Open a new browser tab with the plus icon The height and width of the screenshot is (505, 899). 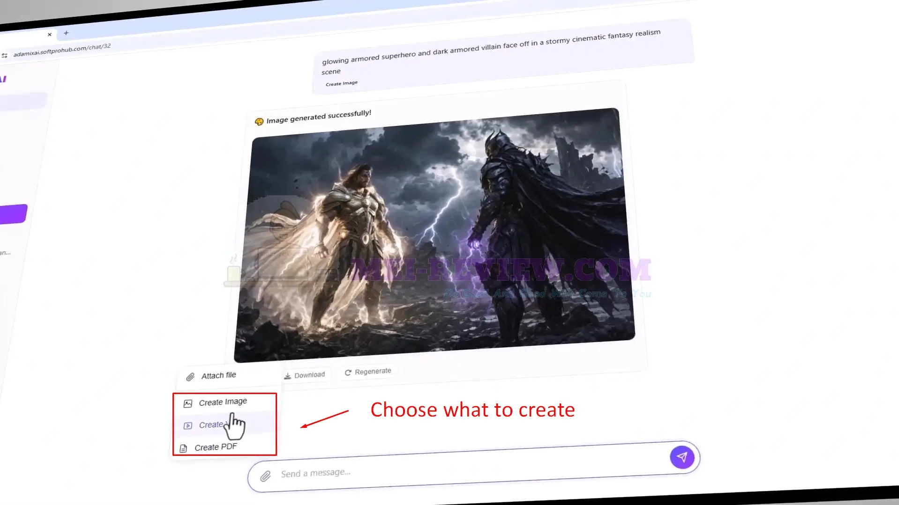[x=66, y=33]
